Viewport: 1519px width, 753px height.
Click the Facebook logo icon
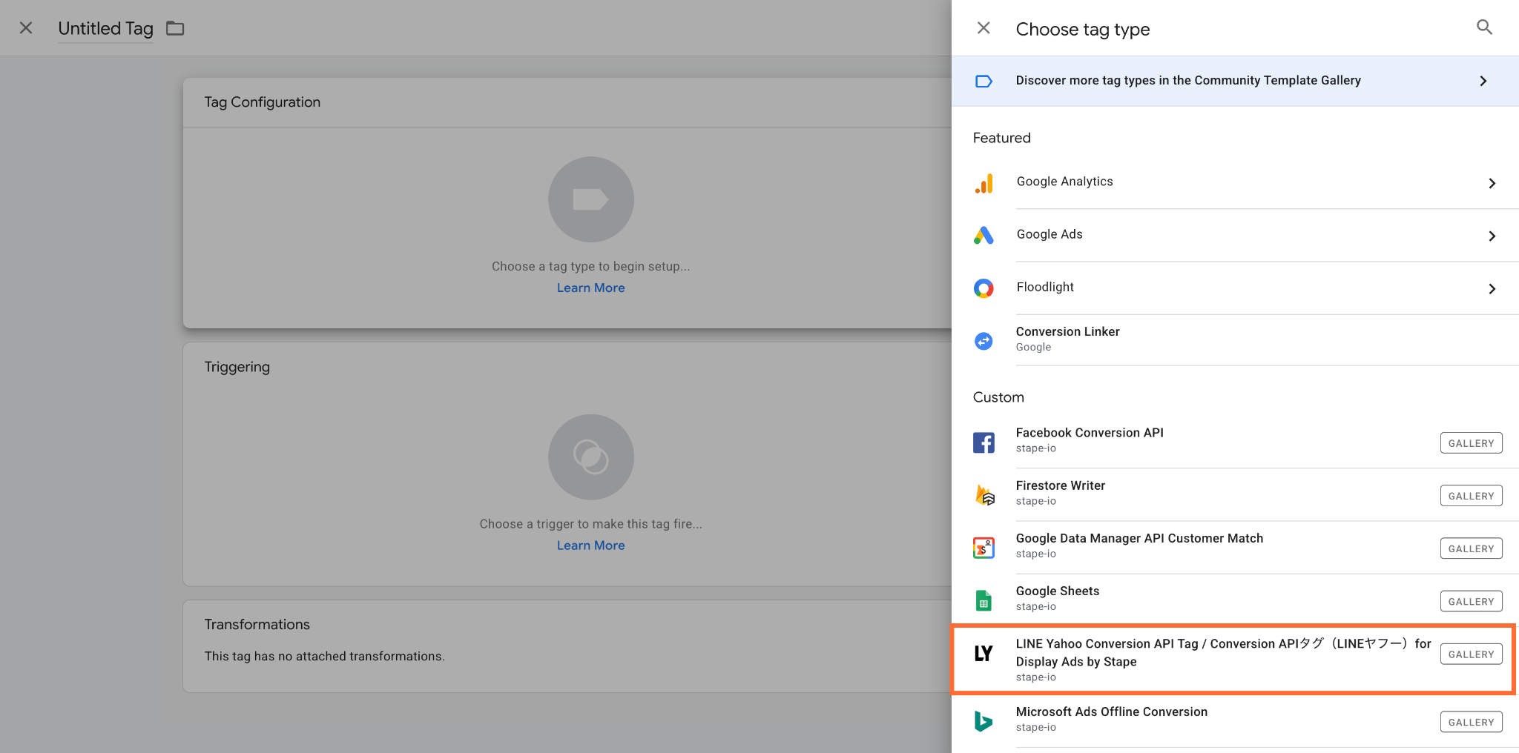click(983, 442)
